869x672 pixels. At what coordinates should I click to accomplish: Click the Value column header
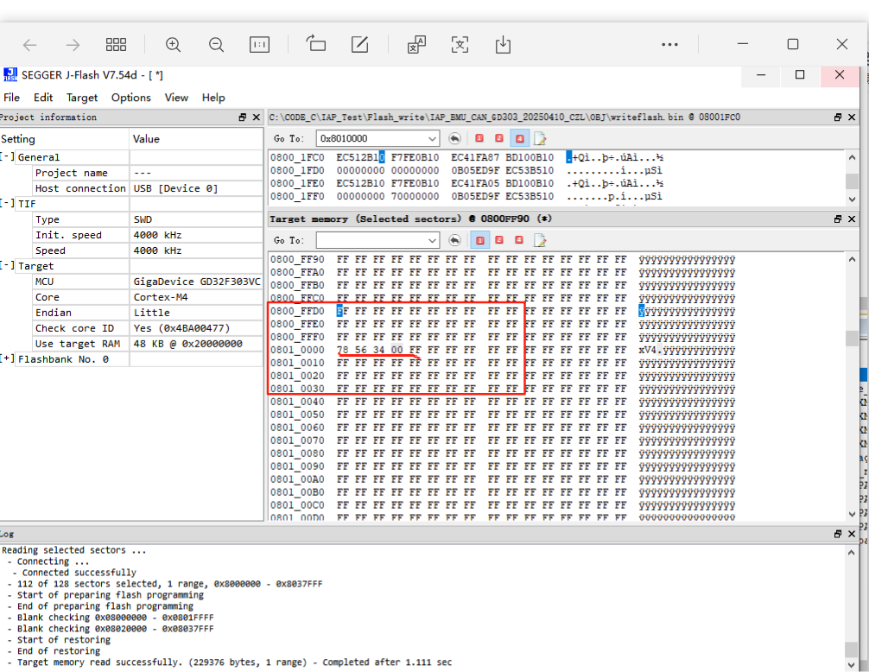(x=197, y=139)
